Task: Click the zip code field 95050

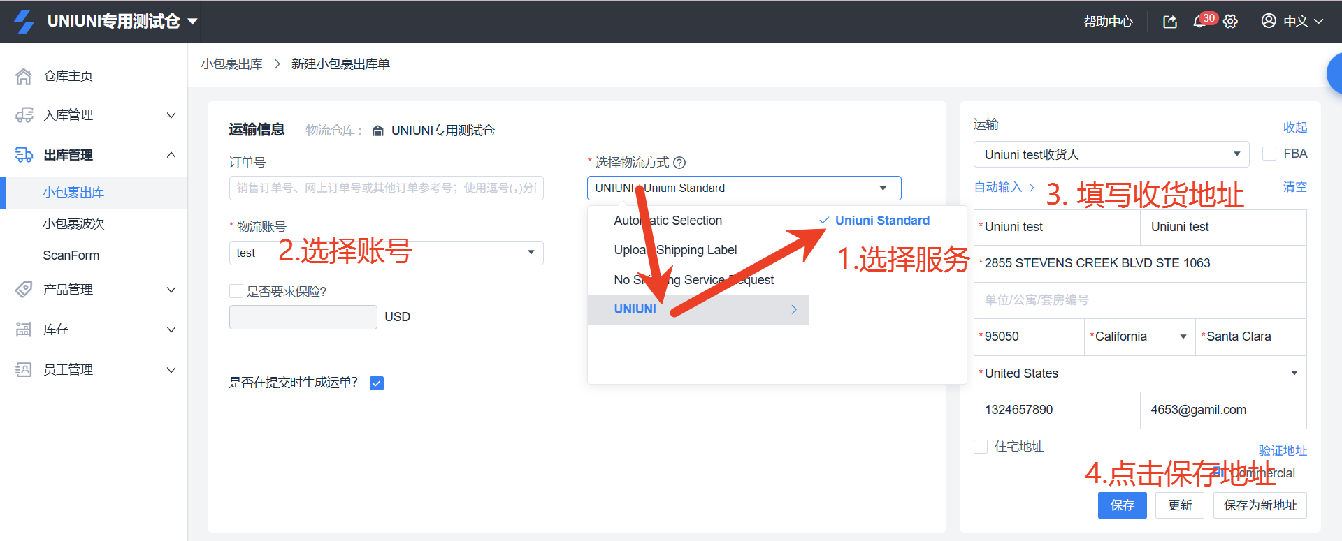Action: click(x=1029, y=336)
